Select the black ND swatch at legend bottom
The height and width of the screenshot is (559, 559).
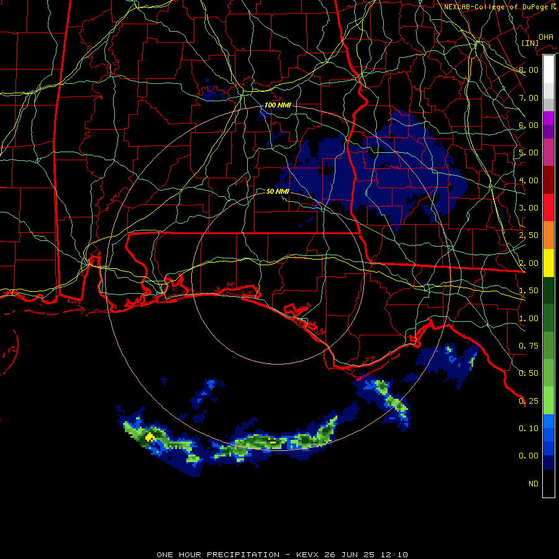click(548, 483)
